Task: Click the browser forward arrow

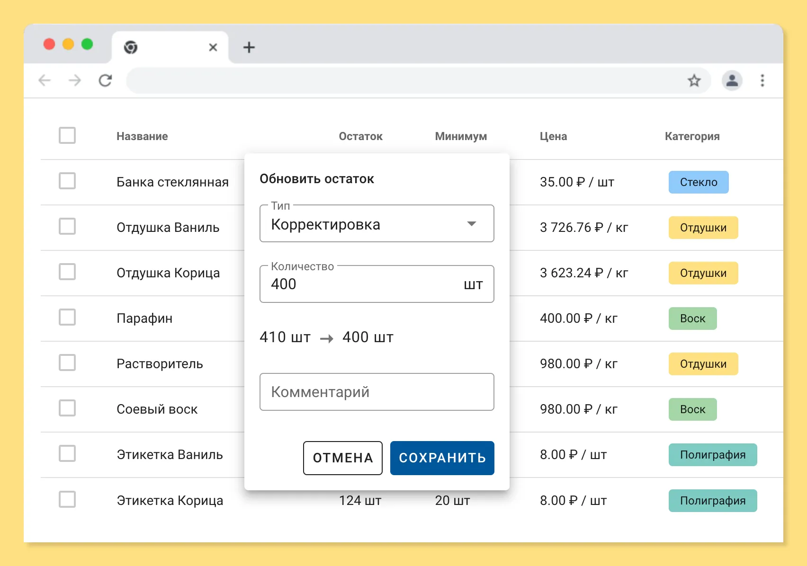Action: coord(75,80)
